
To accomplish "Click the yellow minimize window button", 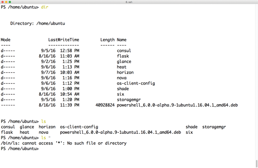I will click(x=6, y=2).
